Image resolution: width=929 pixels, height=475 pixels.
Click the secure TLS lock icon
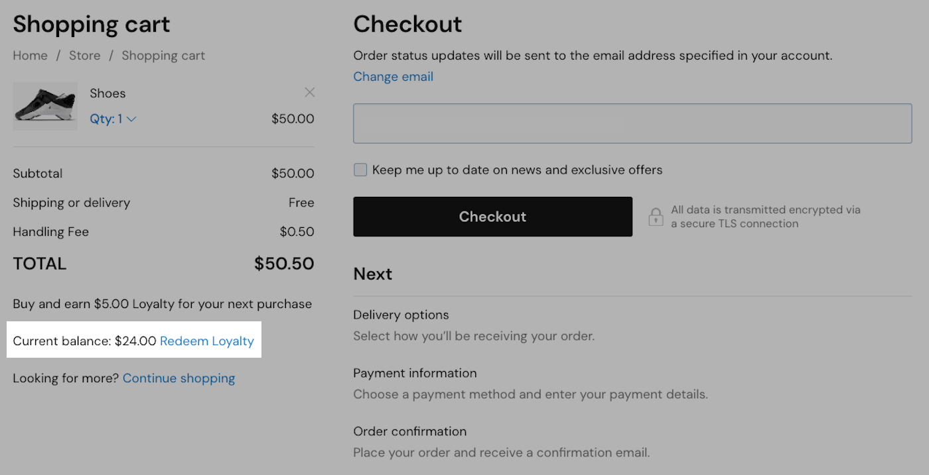tap(656, 216)
